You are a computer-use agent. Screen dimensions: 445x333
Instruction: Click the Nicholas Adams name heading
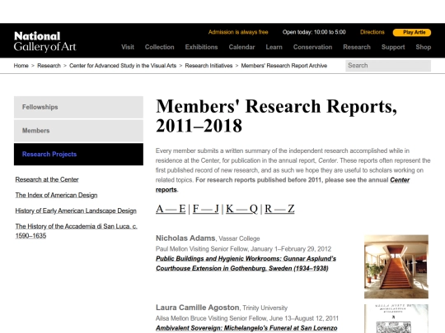pos(185,238)
